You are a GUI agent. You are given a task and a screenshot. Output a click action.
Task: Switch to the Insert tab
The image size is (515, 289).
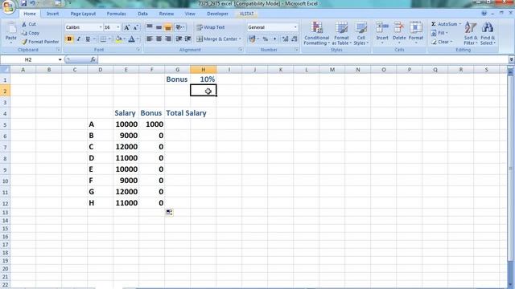[52, 14]
